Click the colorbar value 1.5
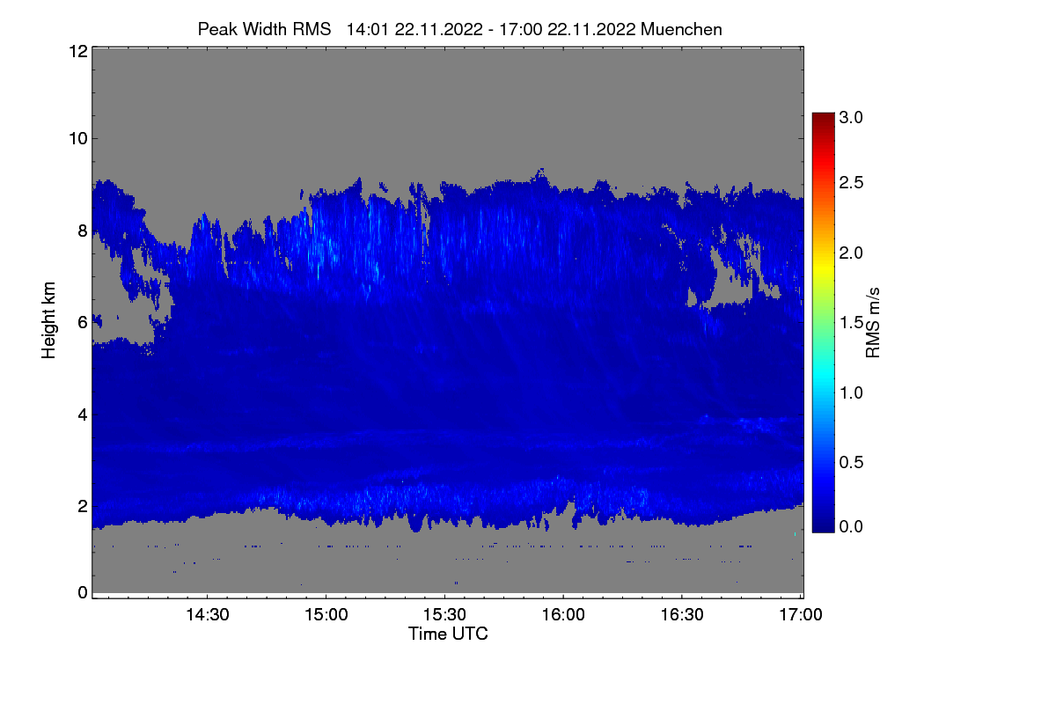1056x704 pixels. click(x=852, y=323)
